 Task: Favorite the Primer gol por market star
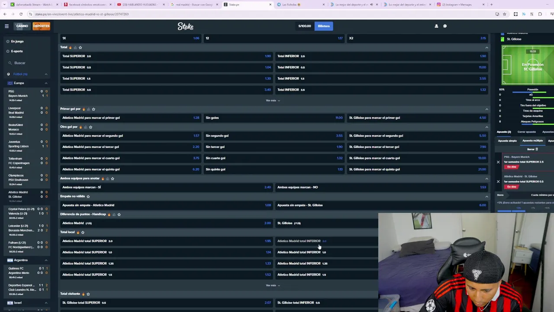(x=93, y=109)
